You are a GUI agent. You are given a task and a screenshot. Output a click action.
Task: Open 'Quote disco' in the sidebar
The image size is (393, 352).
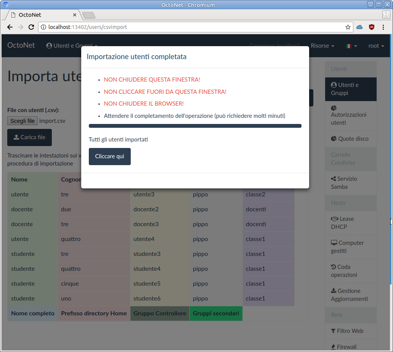351,139
